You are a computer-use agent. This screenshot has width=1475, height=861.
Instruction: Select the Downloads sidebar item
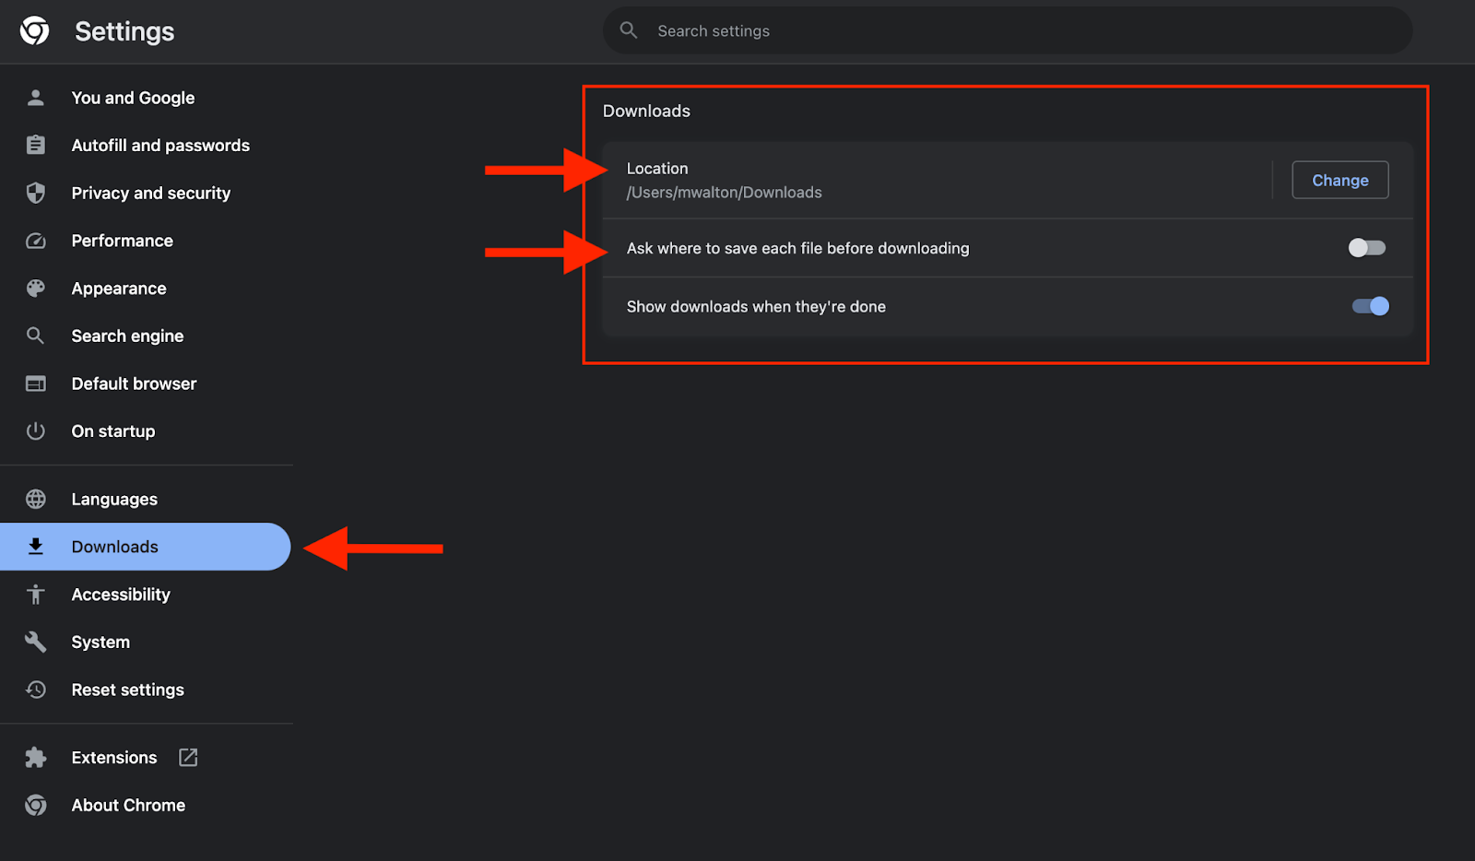click(x=145, y=547)
